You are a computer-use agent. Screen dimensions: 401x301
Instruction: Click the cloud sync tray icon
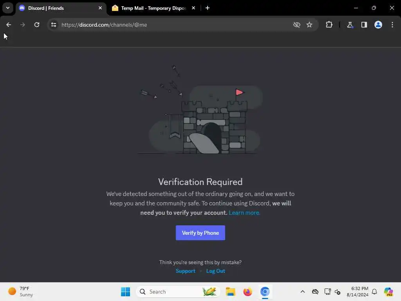[x=315, y=292]
